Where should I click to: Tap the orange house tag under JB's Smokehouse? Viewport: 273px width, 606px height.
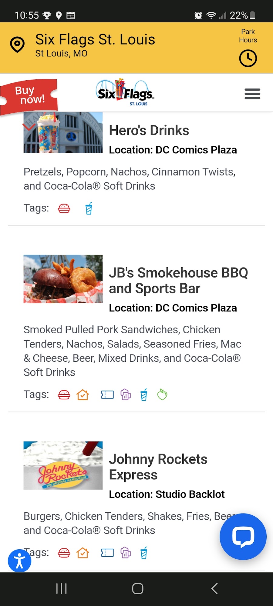click(x=83, y=395)
